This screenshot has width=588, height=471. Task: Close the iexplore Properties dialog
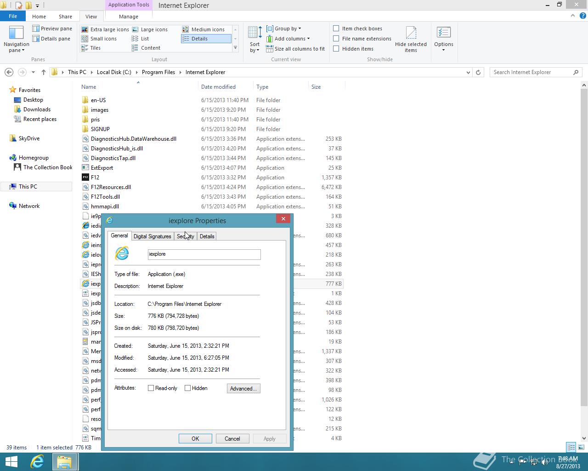[x=283, y=219]
